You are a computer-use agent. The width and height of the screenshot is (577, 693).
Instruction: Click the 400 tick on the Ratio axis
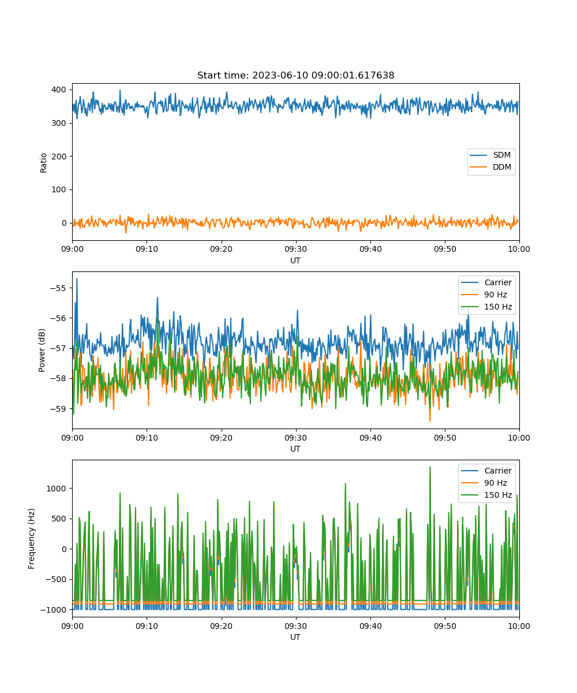click(x=60, y=90)
